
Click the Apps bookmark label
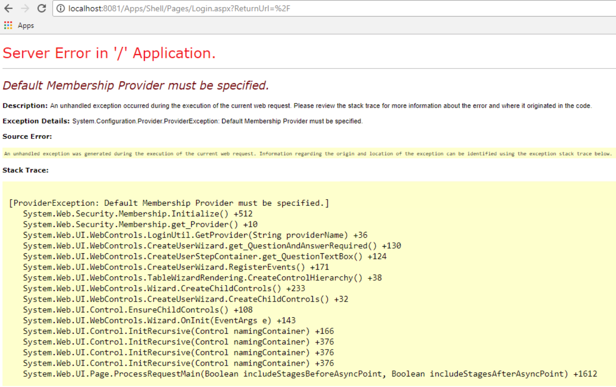point(26,26)
